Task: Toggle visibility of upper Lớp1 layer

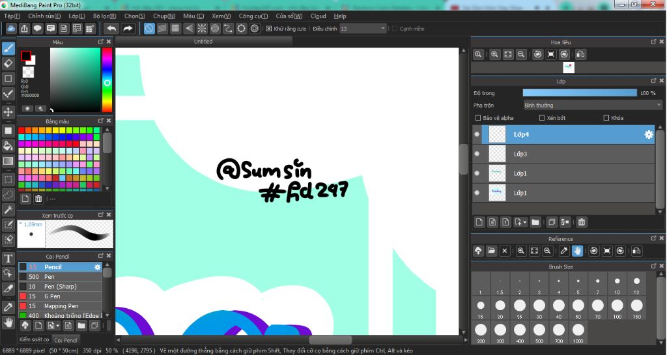Action: tap(477, 173)
